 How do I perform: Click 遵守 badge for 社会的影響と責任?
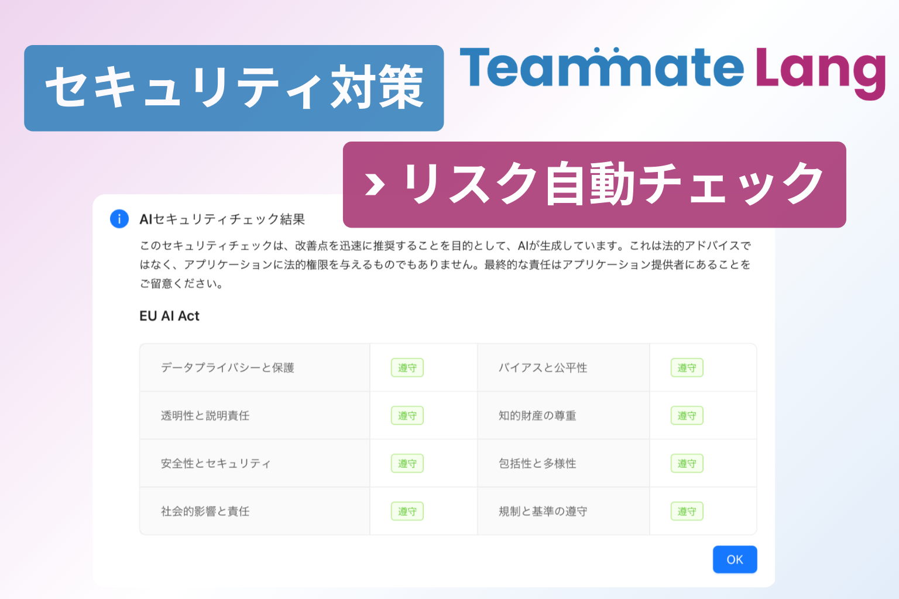[x=407, y=512]
